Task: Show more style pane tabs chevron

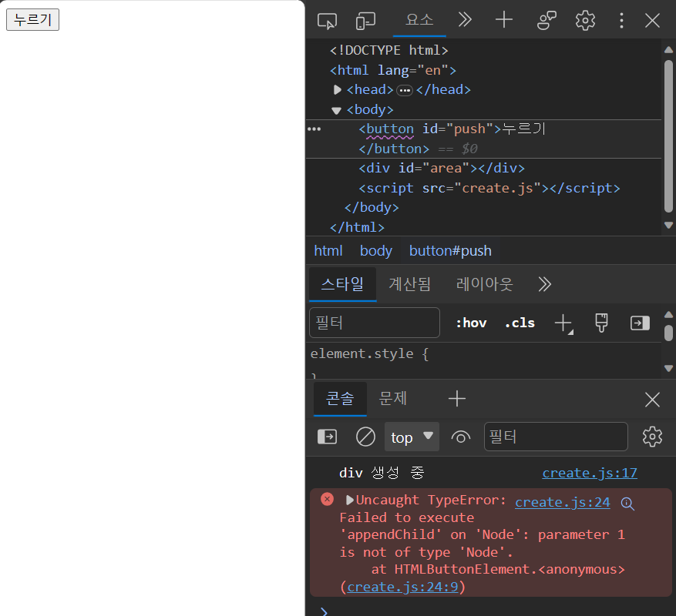Action: tap(544, 284)
